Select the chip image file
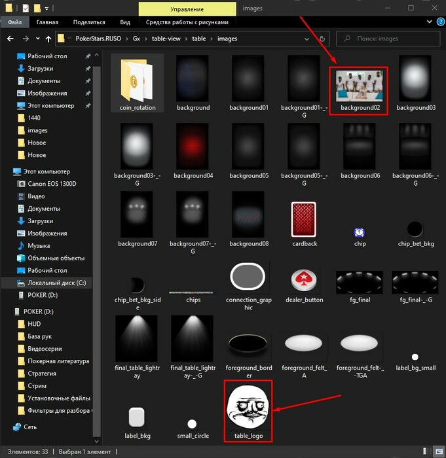 (x=360, y=237)
